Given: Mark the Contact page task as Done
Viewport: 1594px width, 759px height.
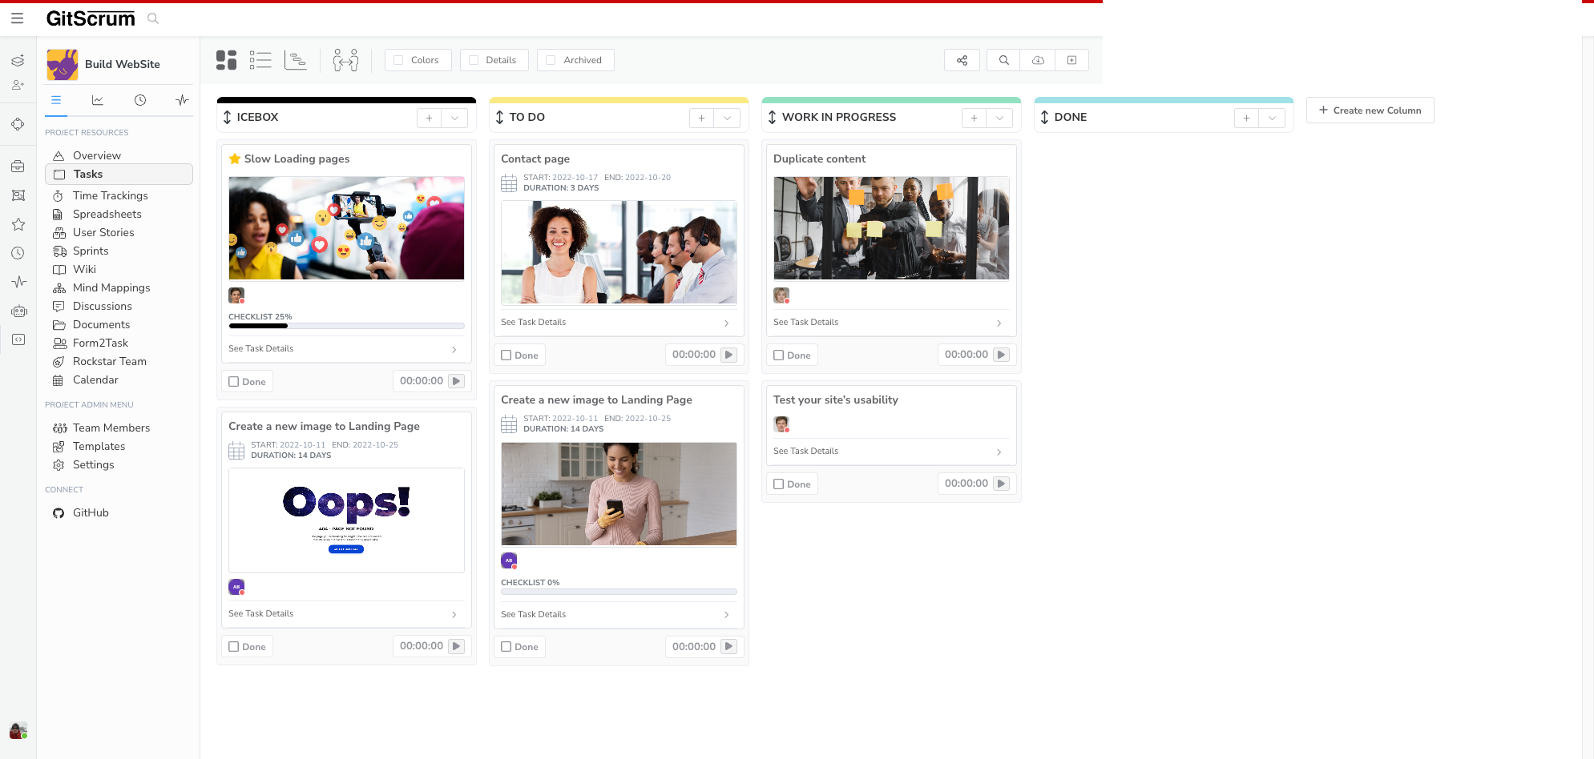Looking at the screenshot, I should [506, 354].
